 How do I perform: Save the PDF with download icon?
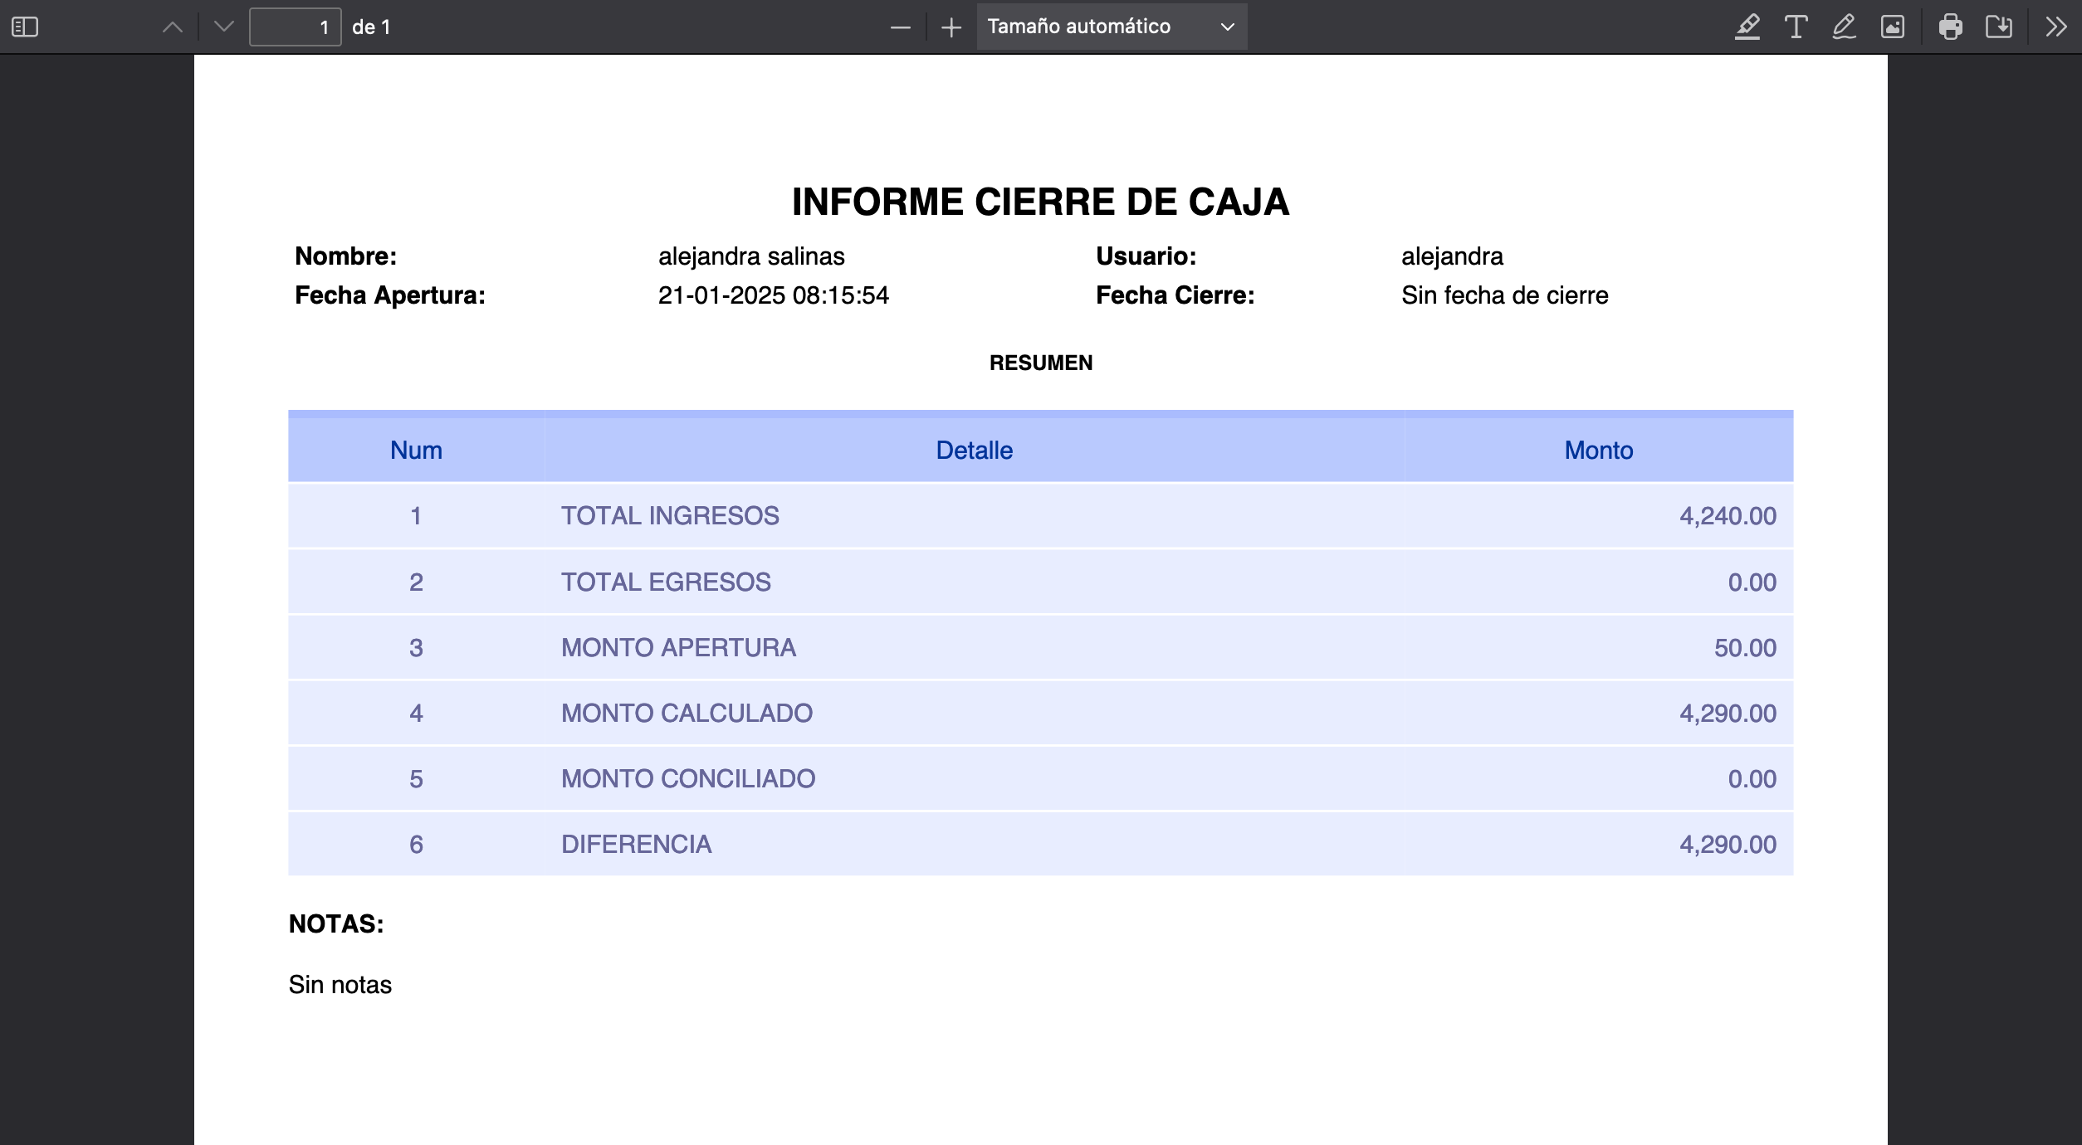[1999, 27]
